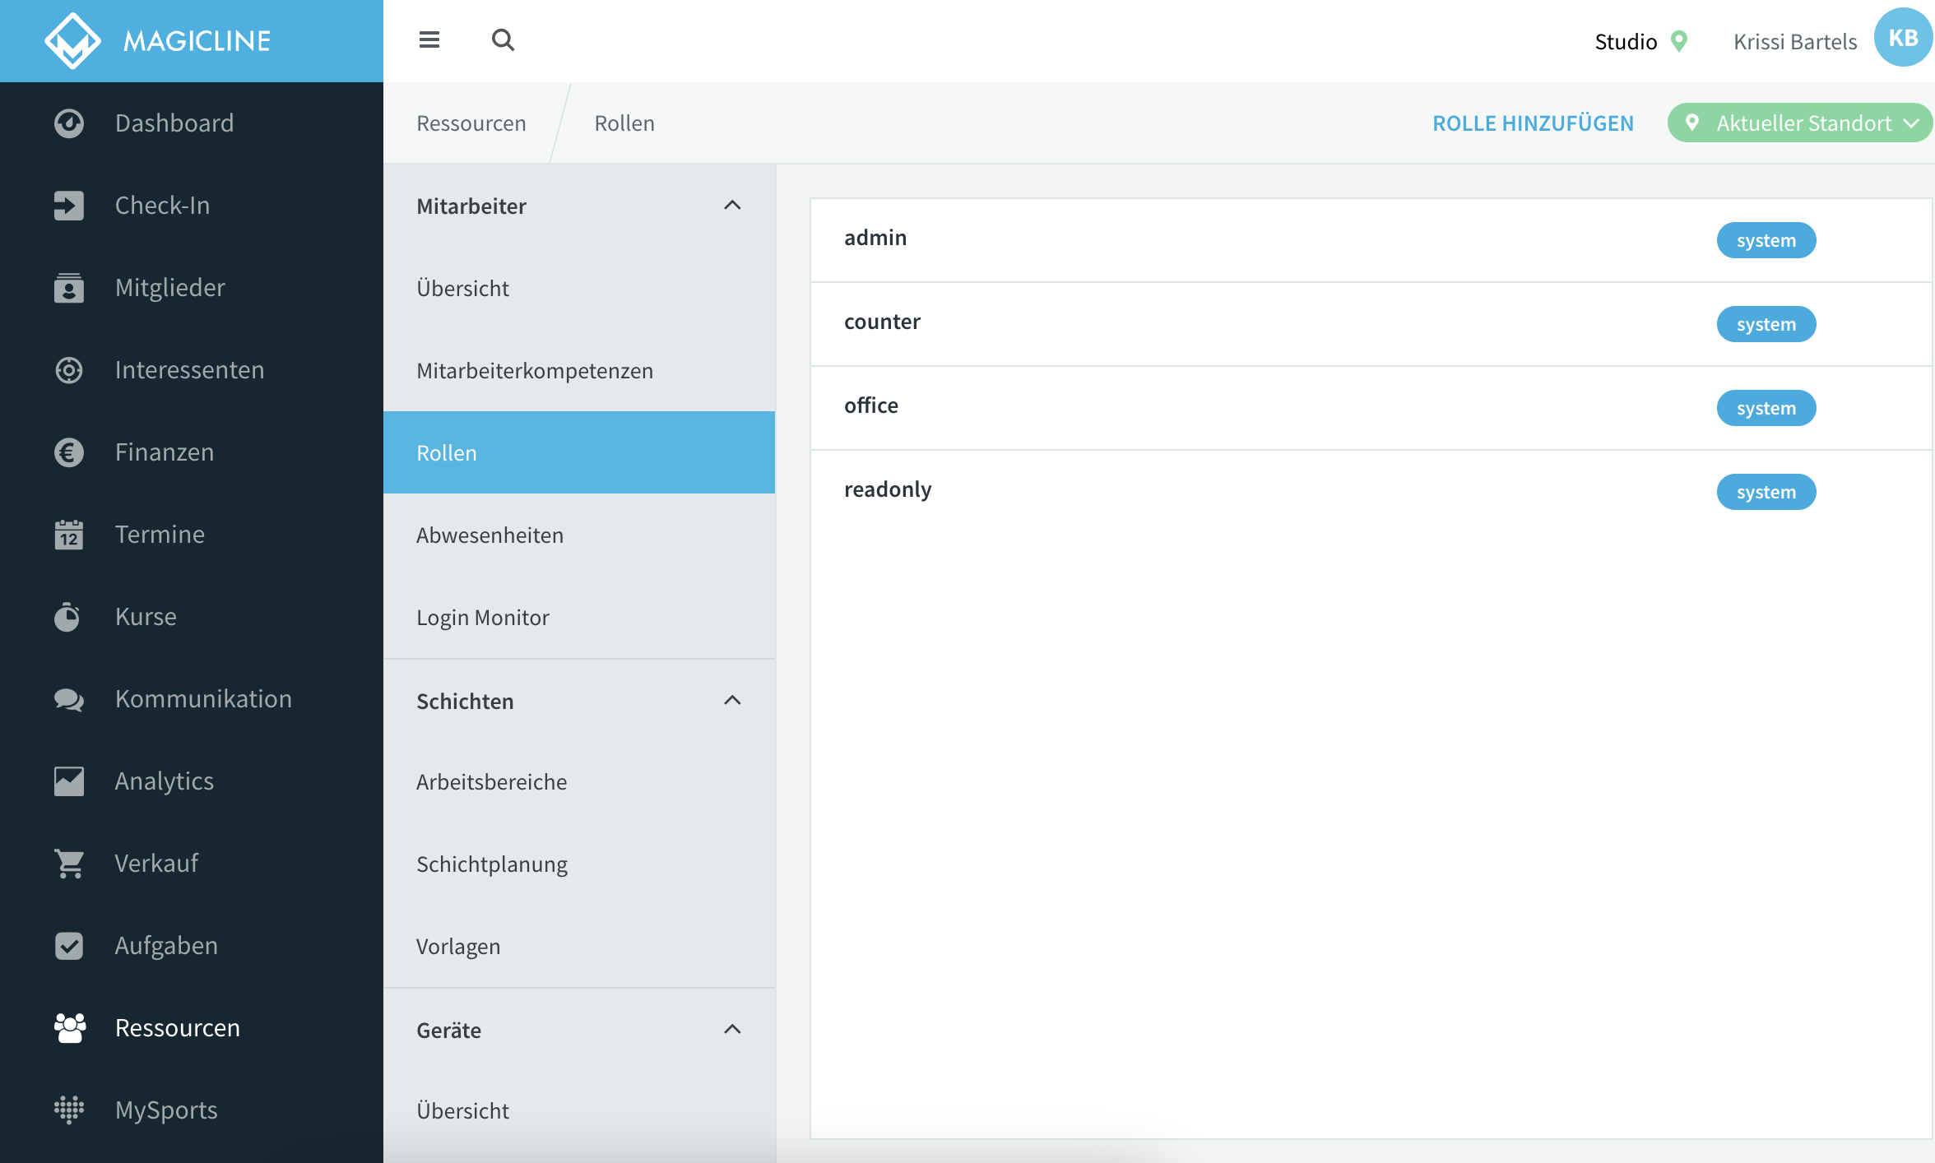Collapse the Geräte section chevron
1935x1163 pixels.
click(x=732, y=1030)
